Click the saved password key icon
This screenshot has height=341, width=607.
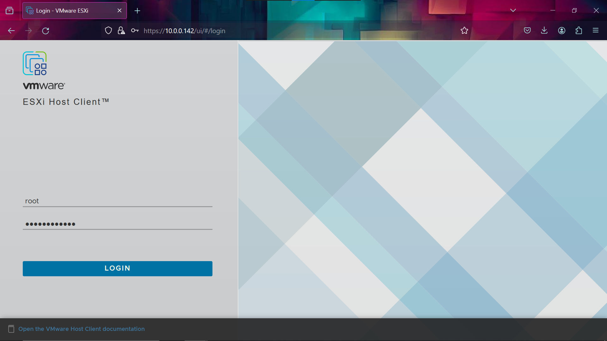click(135, 31)
